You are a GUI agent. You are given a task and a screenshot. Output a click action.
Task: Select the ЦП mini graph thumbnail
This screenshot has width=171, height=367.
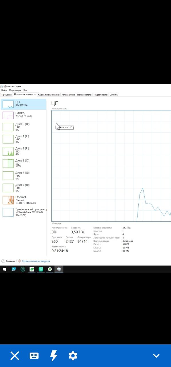8,104
